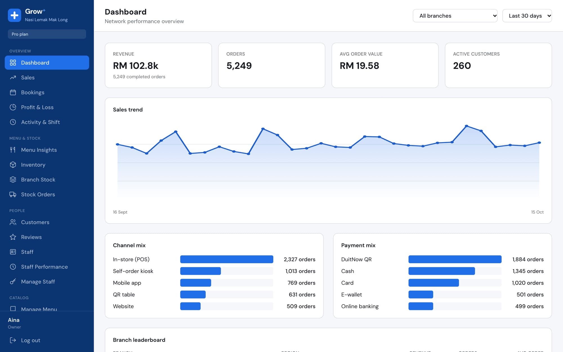563x352 pixels.
Task: Click the "Payment mix" heading
Action: (358, 245)
